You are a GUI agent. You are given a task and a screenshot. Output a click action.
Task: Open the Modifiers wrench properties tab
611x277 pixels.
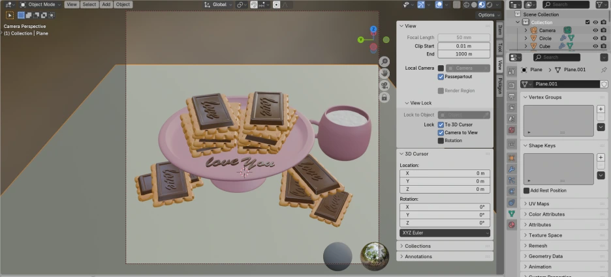click(512, 169)
